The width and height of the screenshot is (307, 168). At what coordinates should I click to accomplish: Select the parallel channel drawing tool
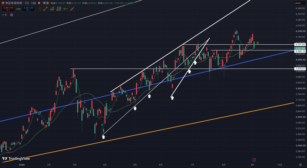(x=52, y=9)
